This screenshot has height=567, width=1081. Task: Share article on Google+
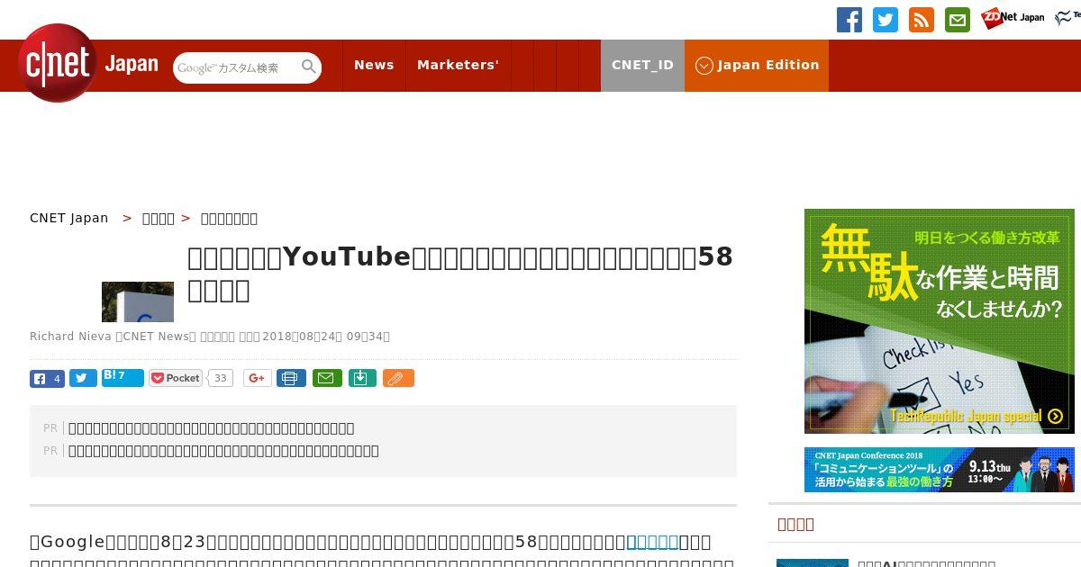click(257, 378)
